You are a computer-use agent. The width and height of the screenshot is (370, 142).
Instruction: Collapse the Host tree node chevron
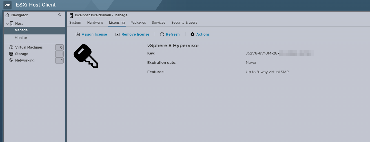pos(7,24)
